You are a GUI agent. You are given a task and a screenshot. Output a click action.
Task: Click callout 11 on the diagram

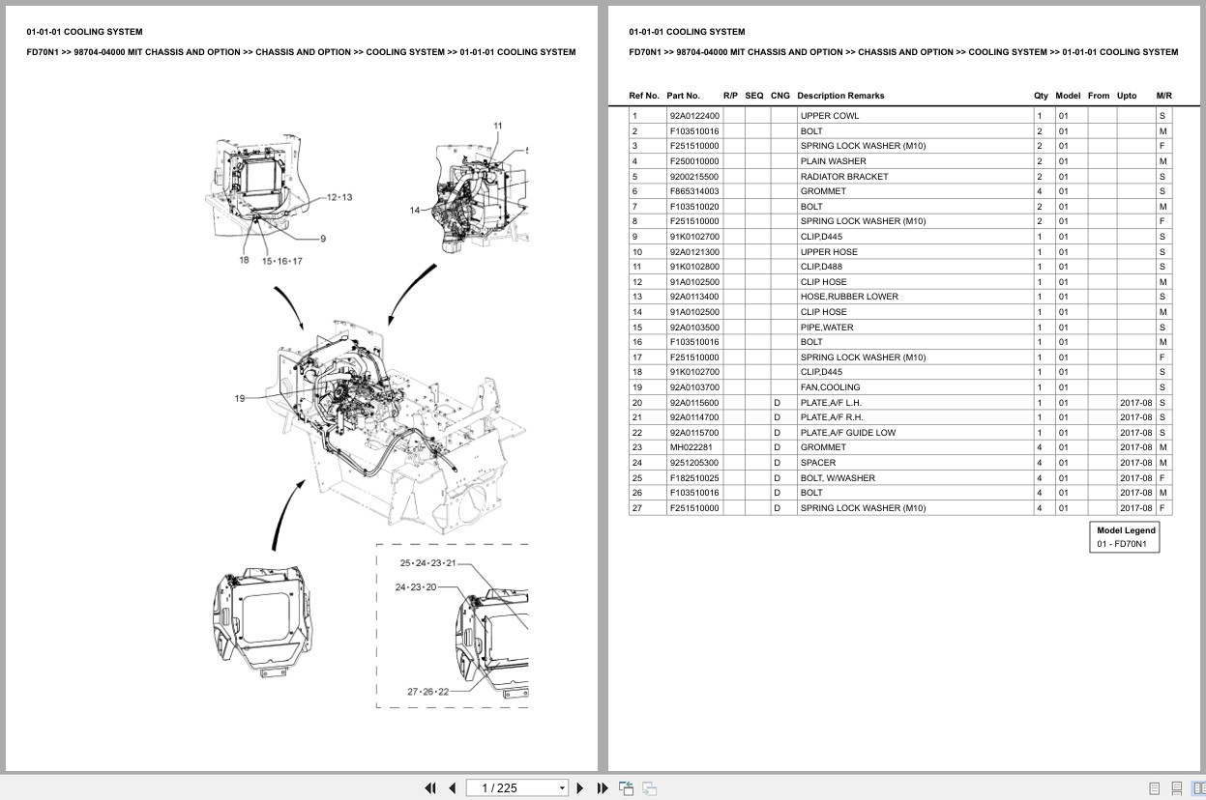tap(498, 126)
